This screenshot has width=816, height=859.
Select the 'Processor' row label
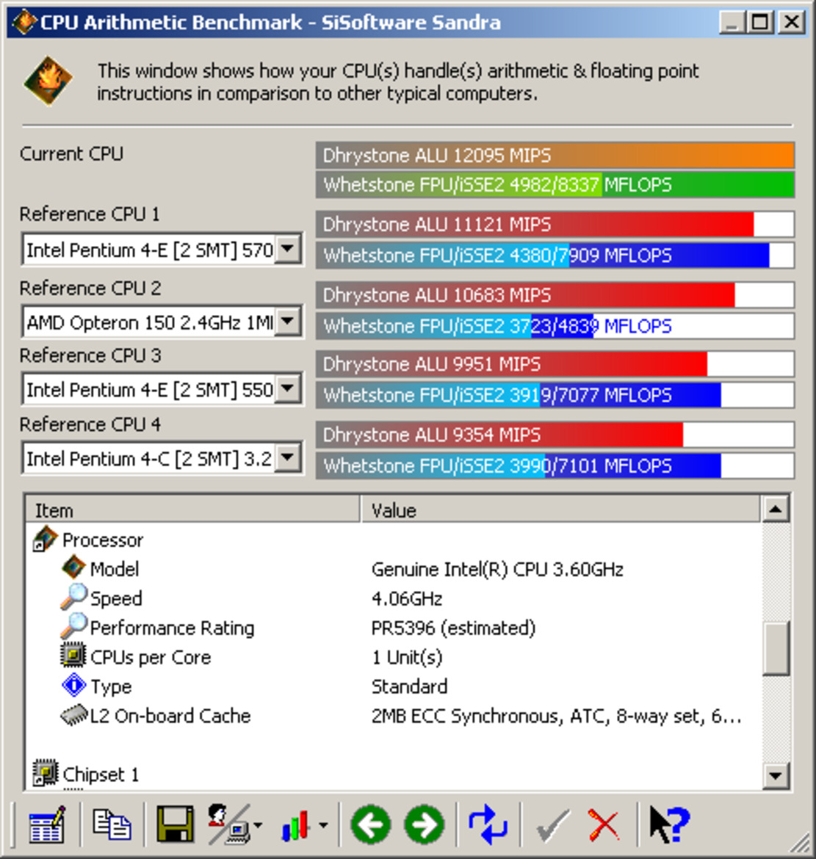tap(103, 540)
